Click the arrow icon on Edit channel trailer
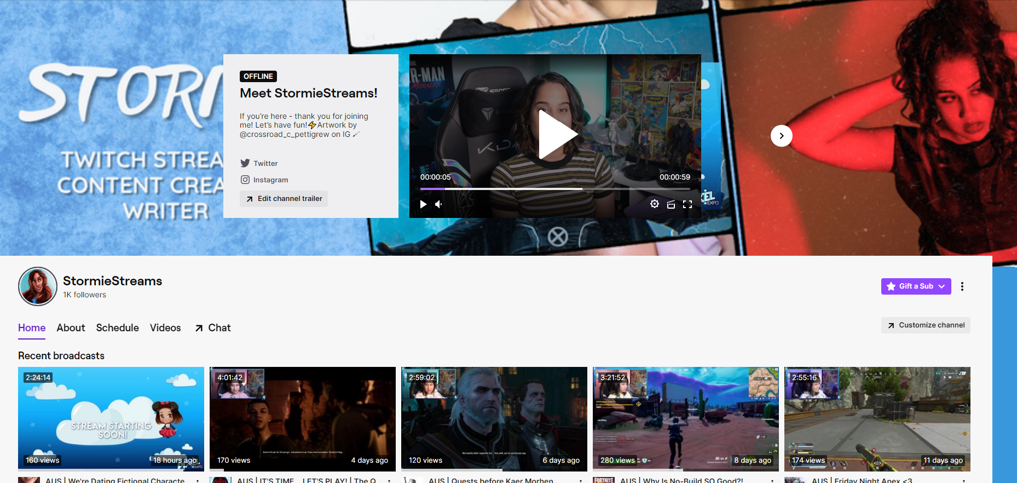 pyautogui.click(x=250, y=199)
